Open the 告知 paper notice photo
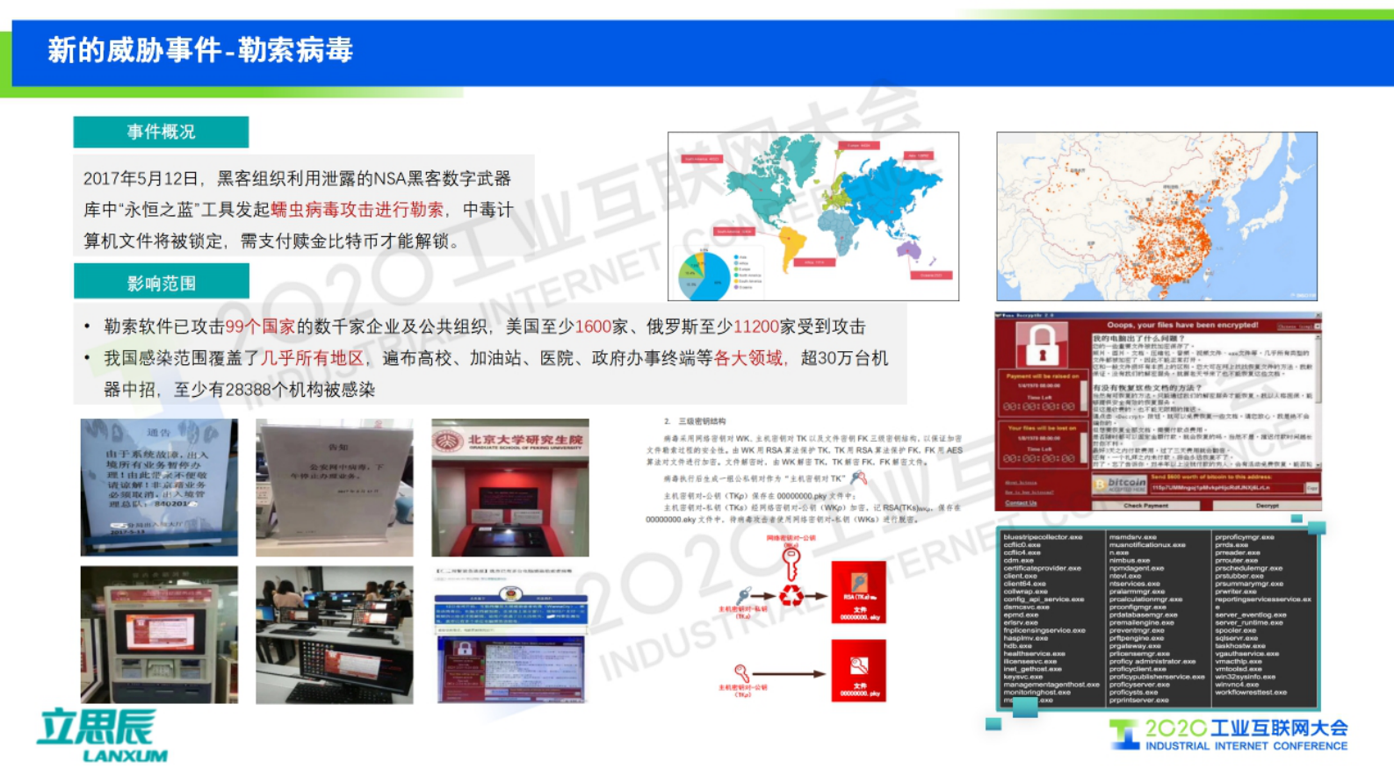Screen dimensions: 1394x783 tap(335, 487)
